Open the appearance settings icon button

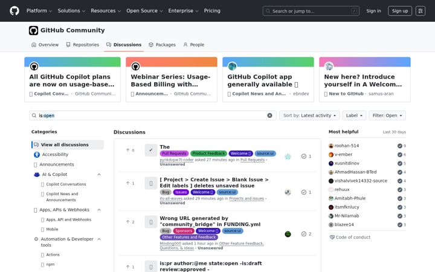pos(420,11)
